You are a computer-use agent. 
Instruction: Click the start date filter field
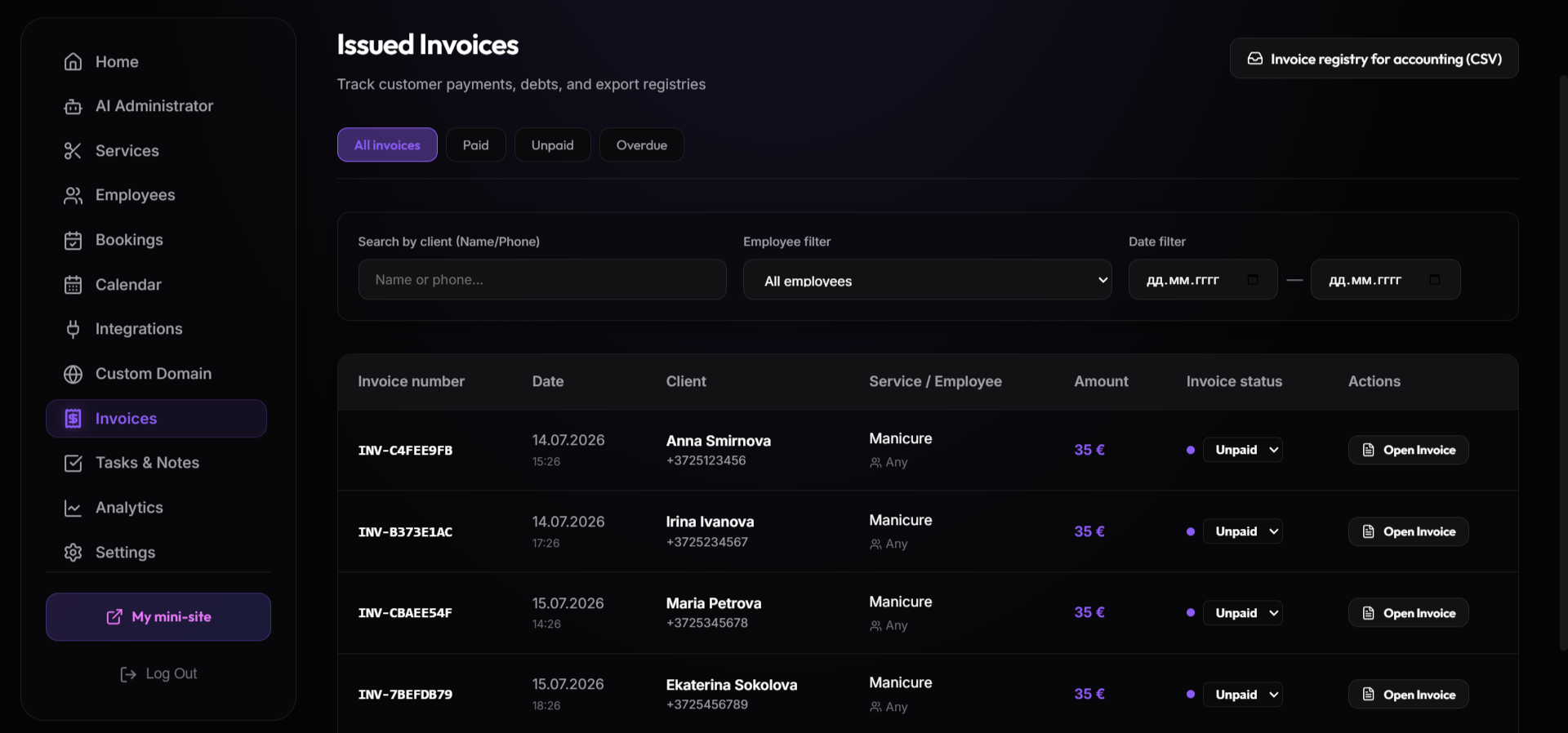1203,280
